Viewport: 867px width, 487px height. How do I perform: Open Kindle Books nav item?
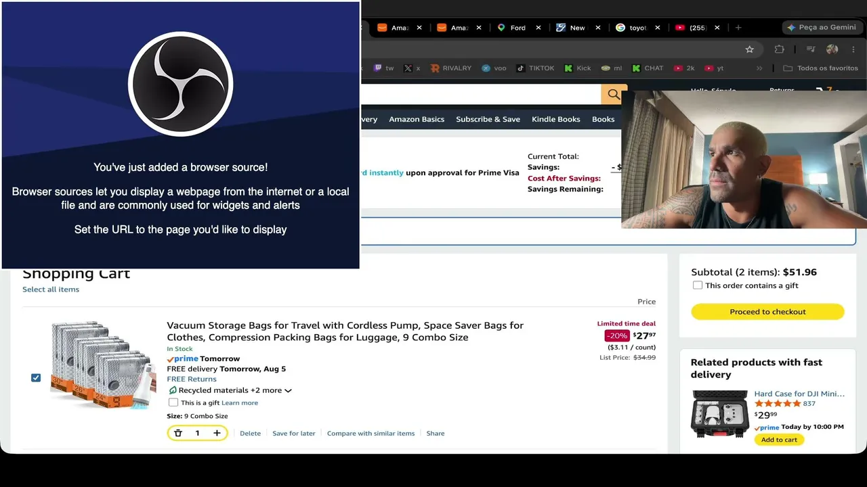pyautogui.click(x=556, y=119)
